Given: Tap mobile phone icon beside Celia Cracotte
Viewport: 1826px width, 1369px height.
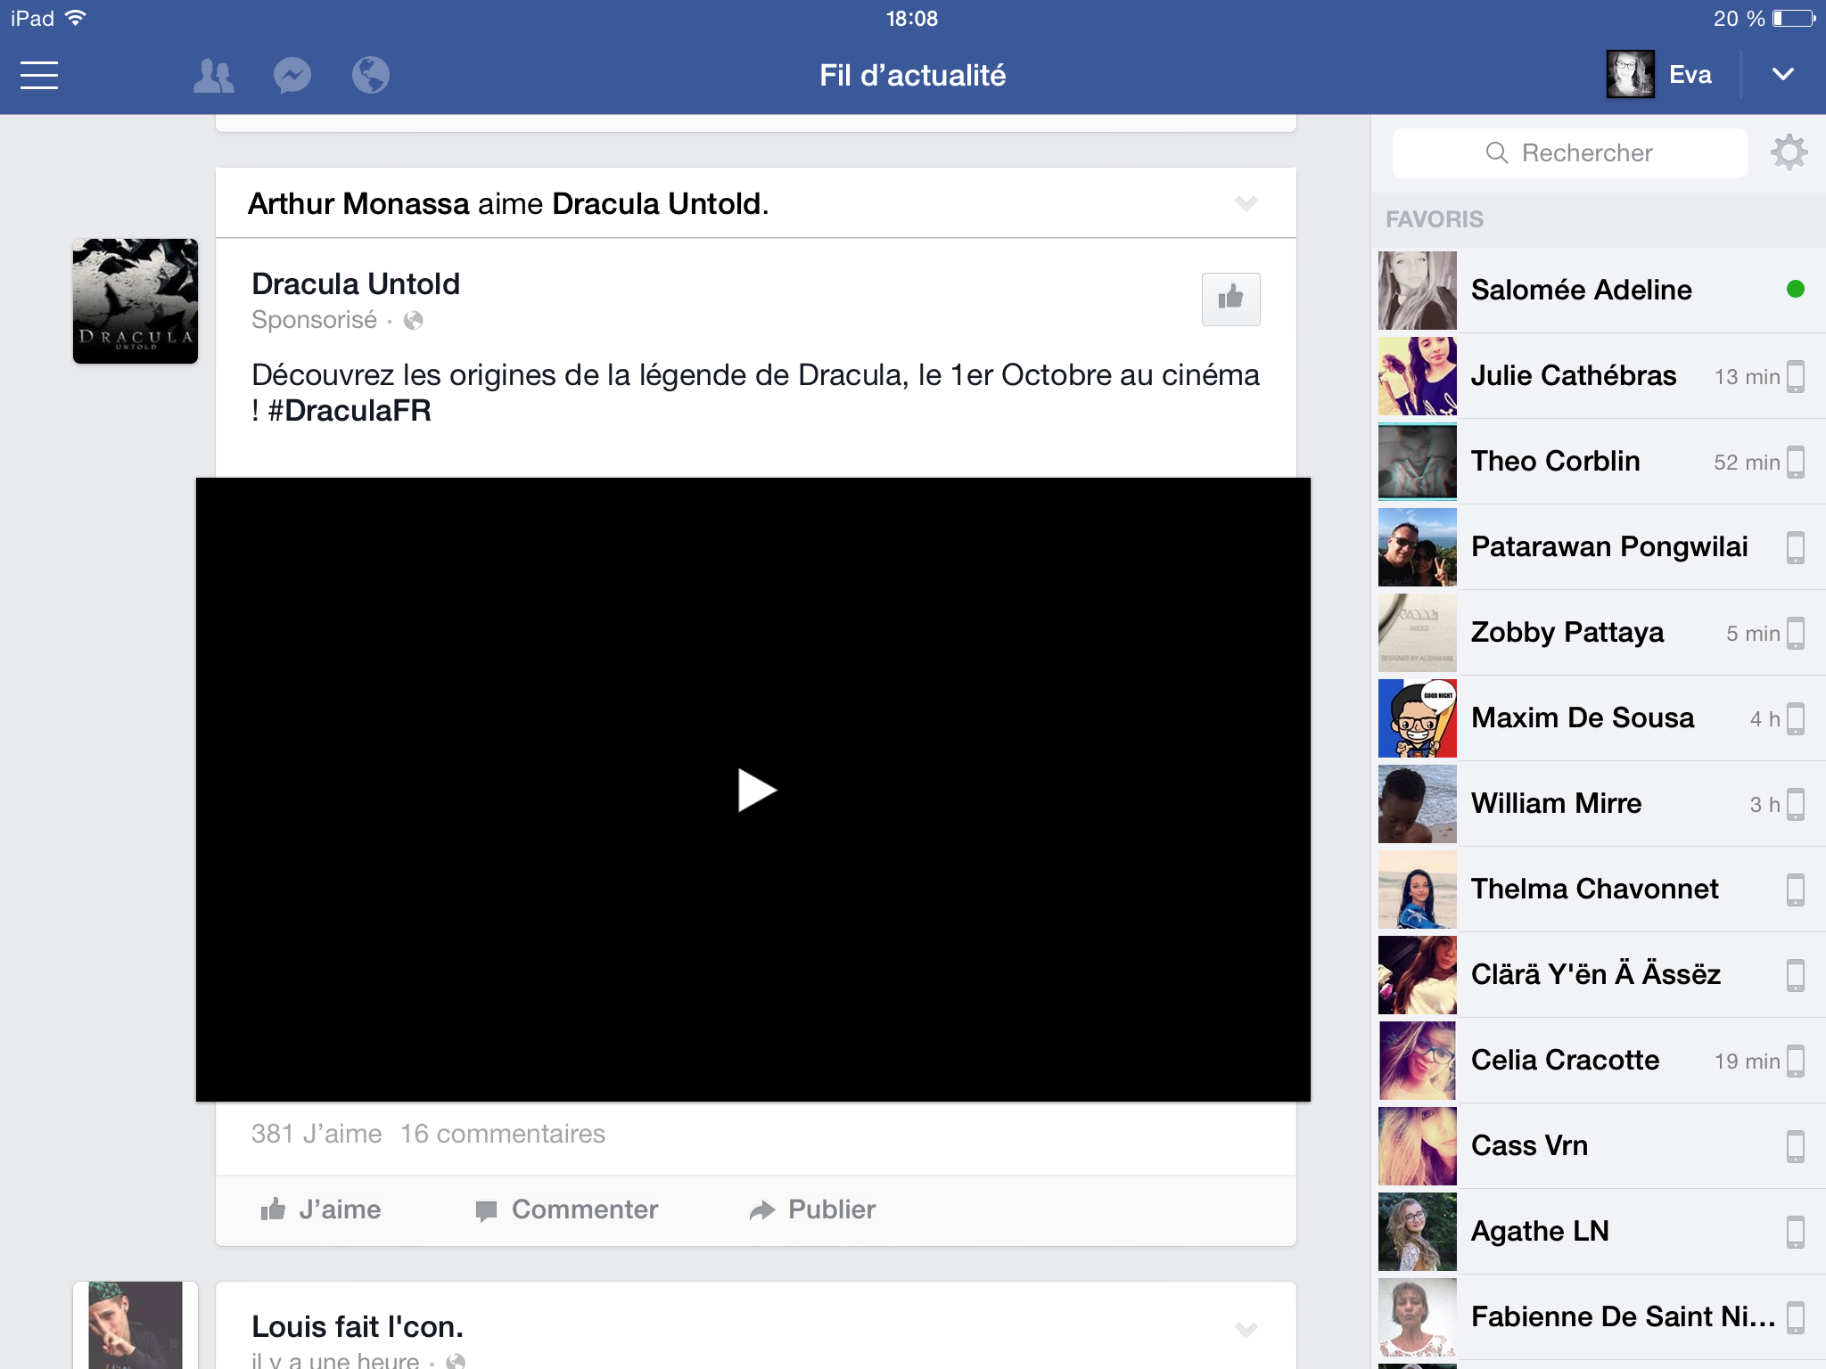Looking at the screenshot, I should click(1796, 1061).
